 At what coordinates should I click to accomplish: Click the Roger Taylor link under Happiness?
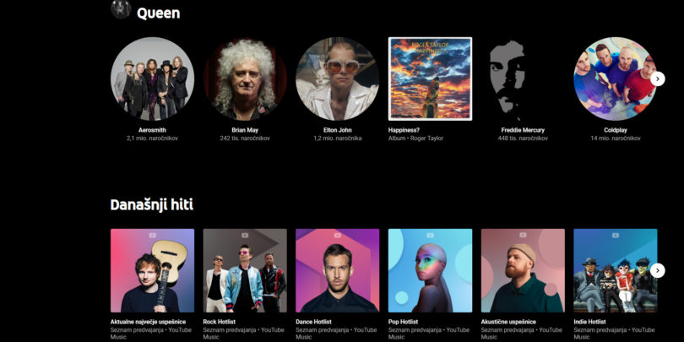426,138
